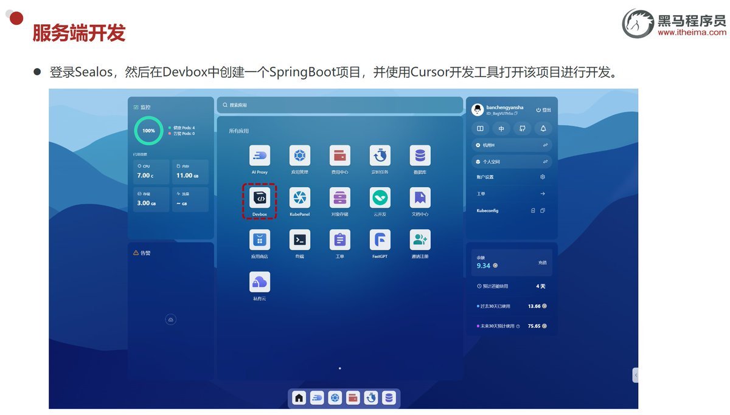Expand the side tab on the right edge
The image size is (730, 415).
(636, 376)
